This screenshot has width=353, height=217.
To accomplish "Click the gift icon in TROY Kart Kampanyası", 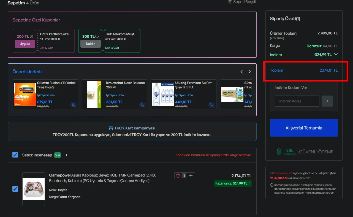I will (x=111, y=128).
